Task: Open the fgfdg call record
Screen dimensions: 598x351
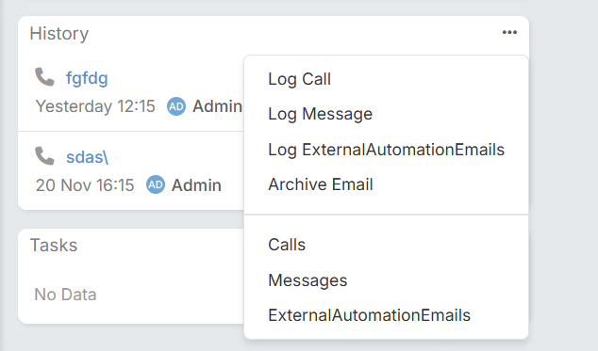Action: 87,78
